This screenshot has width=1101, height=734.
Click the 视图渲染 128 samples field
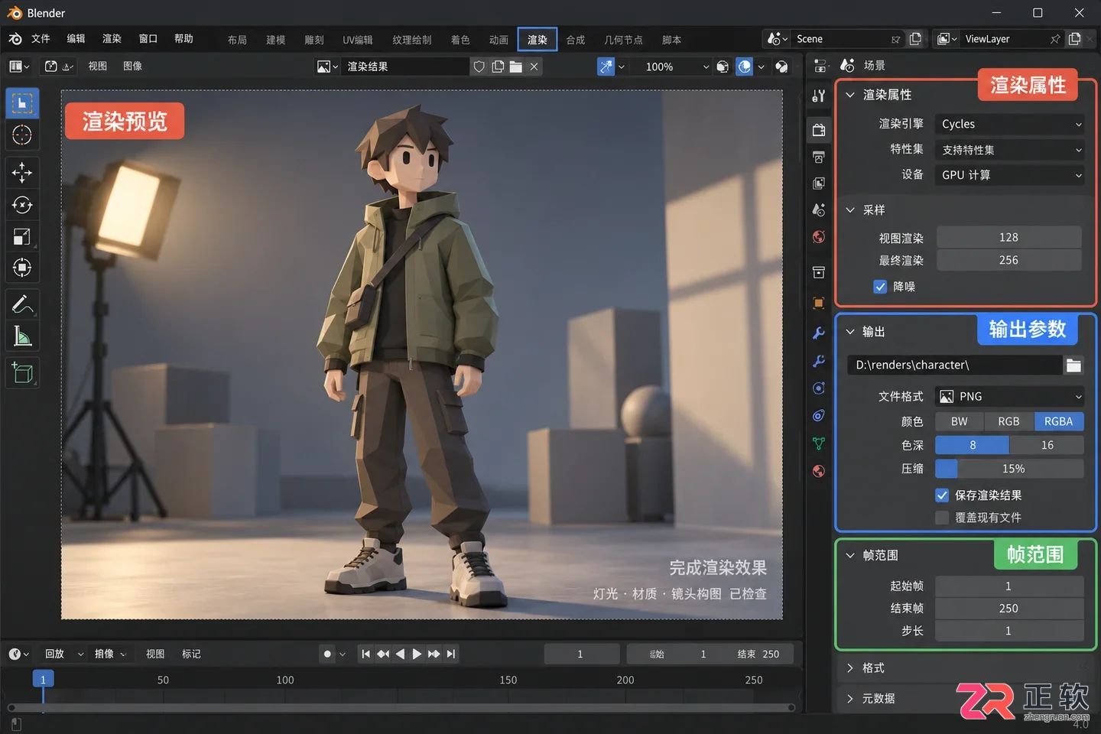pos(1009,238)
